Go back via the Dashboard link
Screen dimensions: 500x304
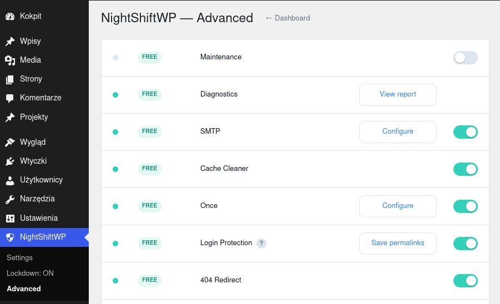287,18
